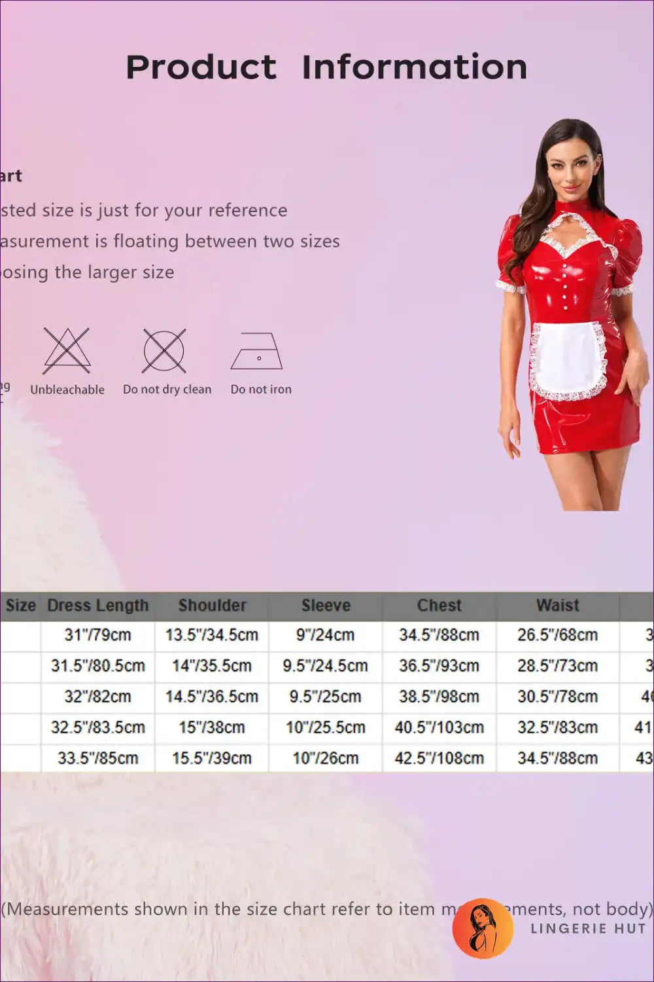Viewport: 654px width, 982px height.
Task: Click the 42.5"/108cm chest cell
Action: (439, 758)
